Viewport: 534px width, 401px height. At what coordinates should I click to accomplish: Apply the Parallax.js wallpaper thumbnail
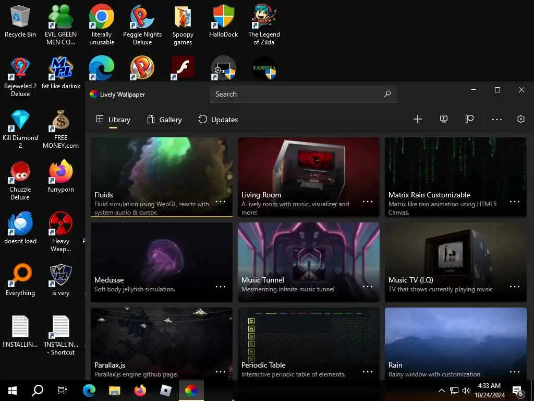point(162,344)
